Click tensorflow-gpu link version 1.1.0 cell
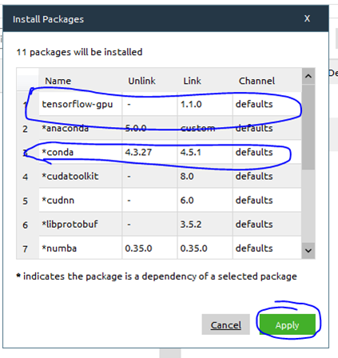This screenshot has height=358, width=338. 205,104
